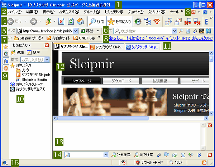The width and height of the screenshot is (215, 167).
Task: Click the red close-left-tabs arrow icon
Action: [x=188, y=22]
